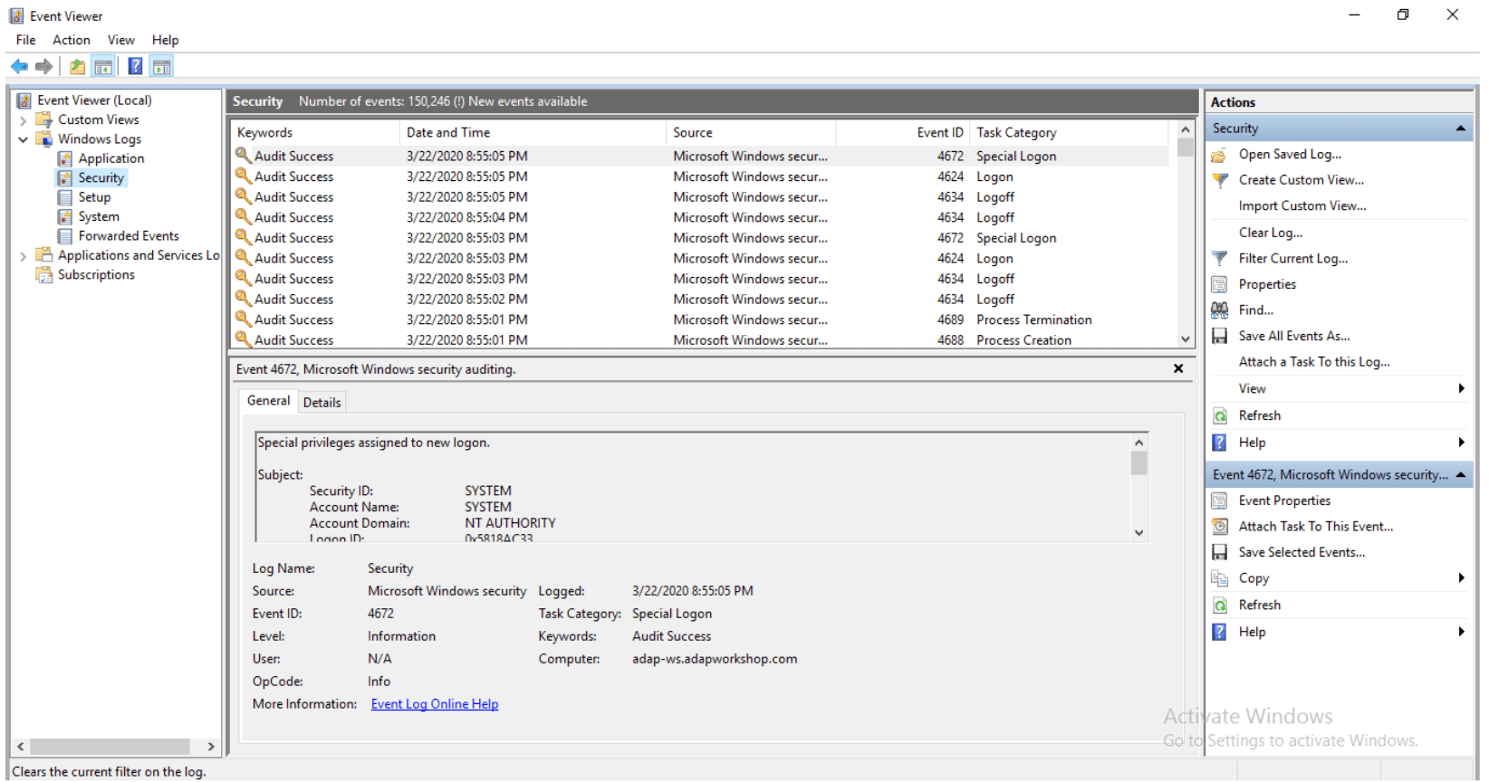Sort by the Event ID column header

tap(903, 133)
